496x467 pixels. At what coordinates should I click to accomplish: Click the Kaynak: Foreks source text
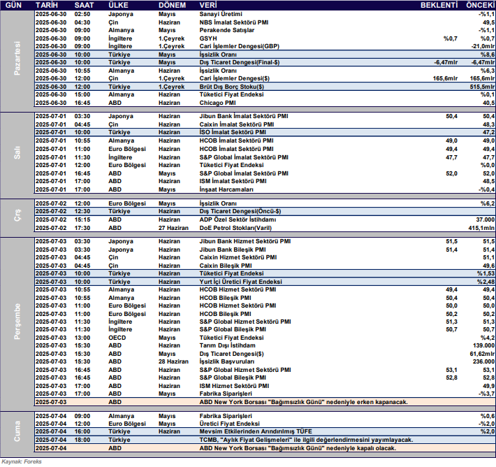(21, 461)
